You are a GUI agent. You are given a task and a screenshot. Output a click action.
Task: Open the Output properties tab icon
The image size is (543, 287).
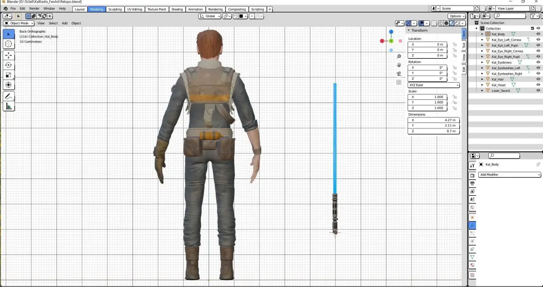472,183
